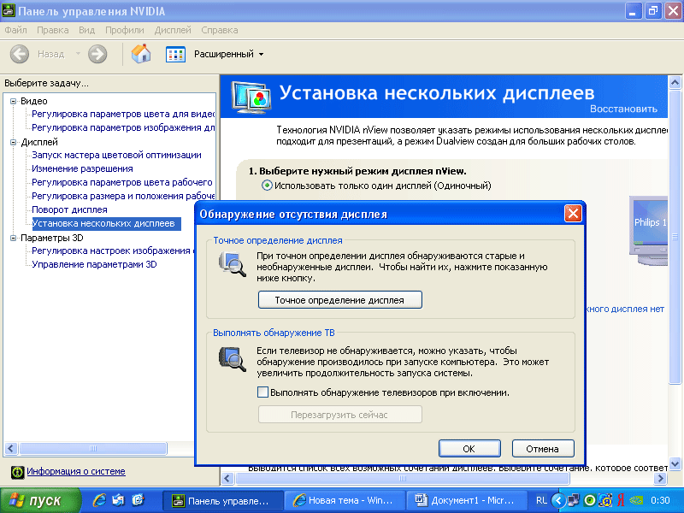
Task: Select Поворот дисплея tree item
Action: (69, 209)
